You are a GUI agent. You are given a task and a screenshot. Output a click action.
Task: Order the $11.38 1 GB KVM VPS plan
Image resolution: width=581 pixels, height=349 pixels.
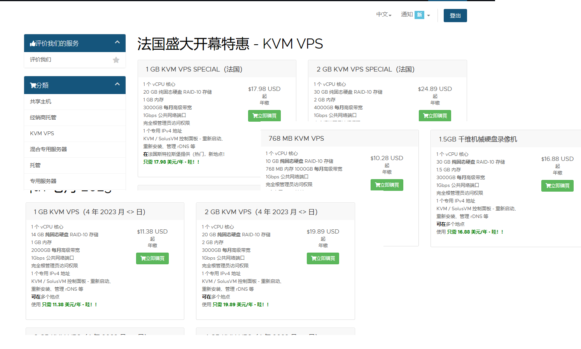tap(152, 258)
